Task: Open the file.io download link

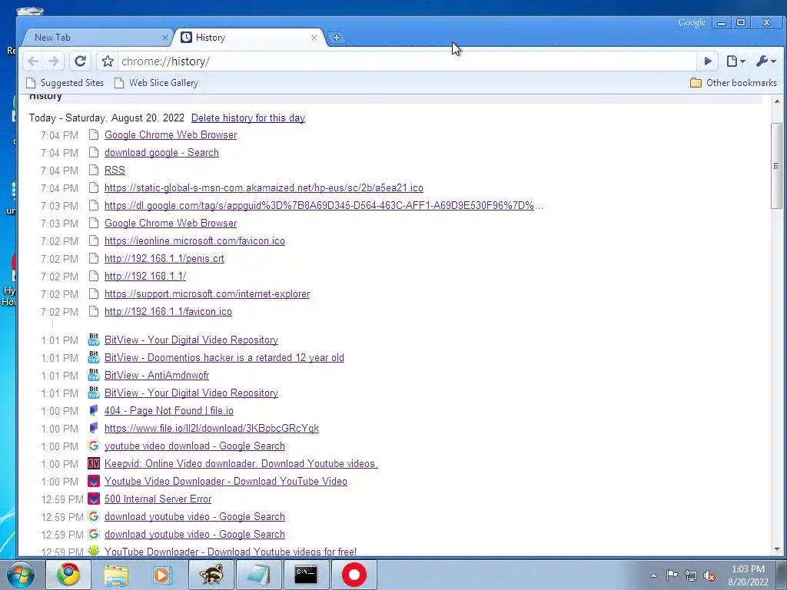Action: [x=211, y=429]
